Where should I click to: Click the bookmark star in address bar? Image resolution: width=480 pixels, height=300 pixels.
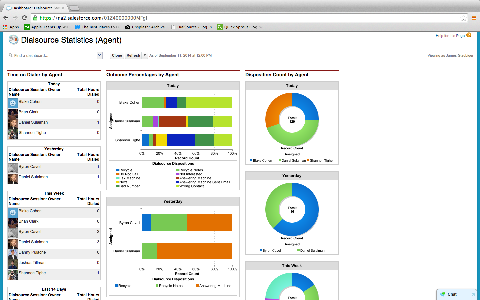[463, 18]
